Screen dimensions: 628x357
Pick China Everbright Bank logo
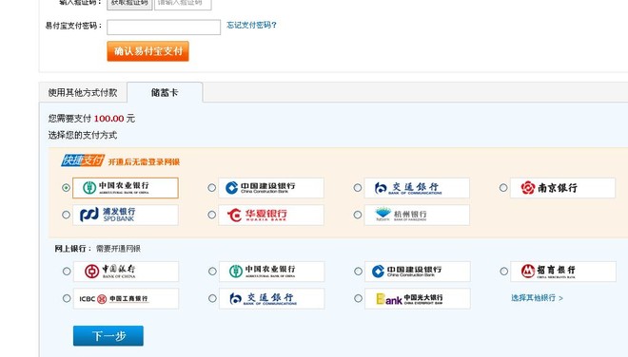[x=418, y=299]
